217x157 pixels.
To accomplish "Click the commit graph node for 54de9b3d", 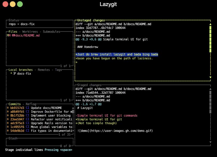I will (8, 131).
